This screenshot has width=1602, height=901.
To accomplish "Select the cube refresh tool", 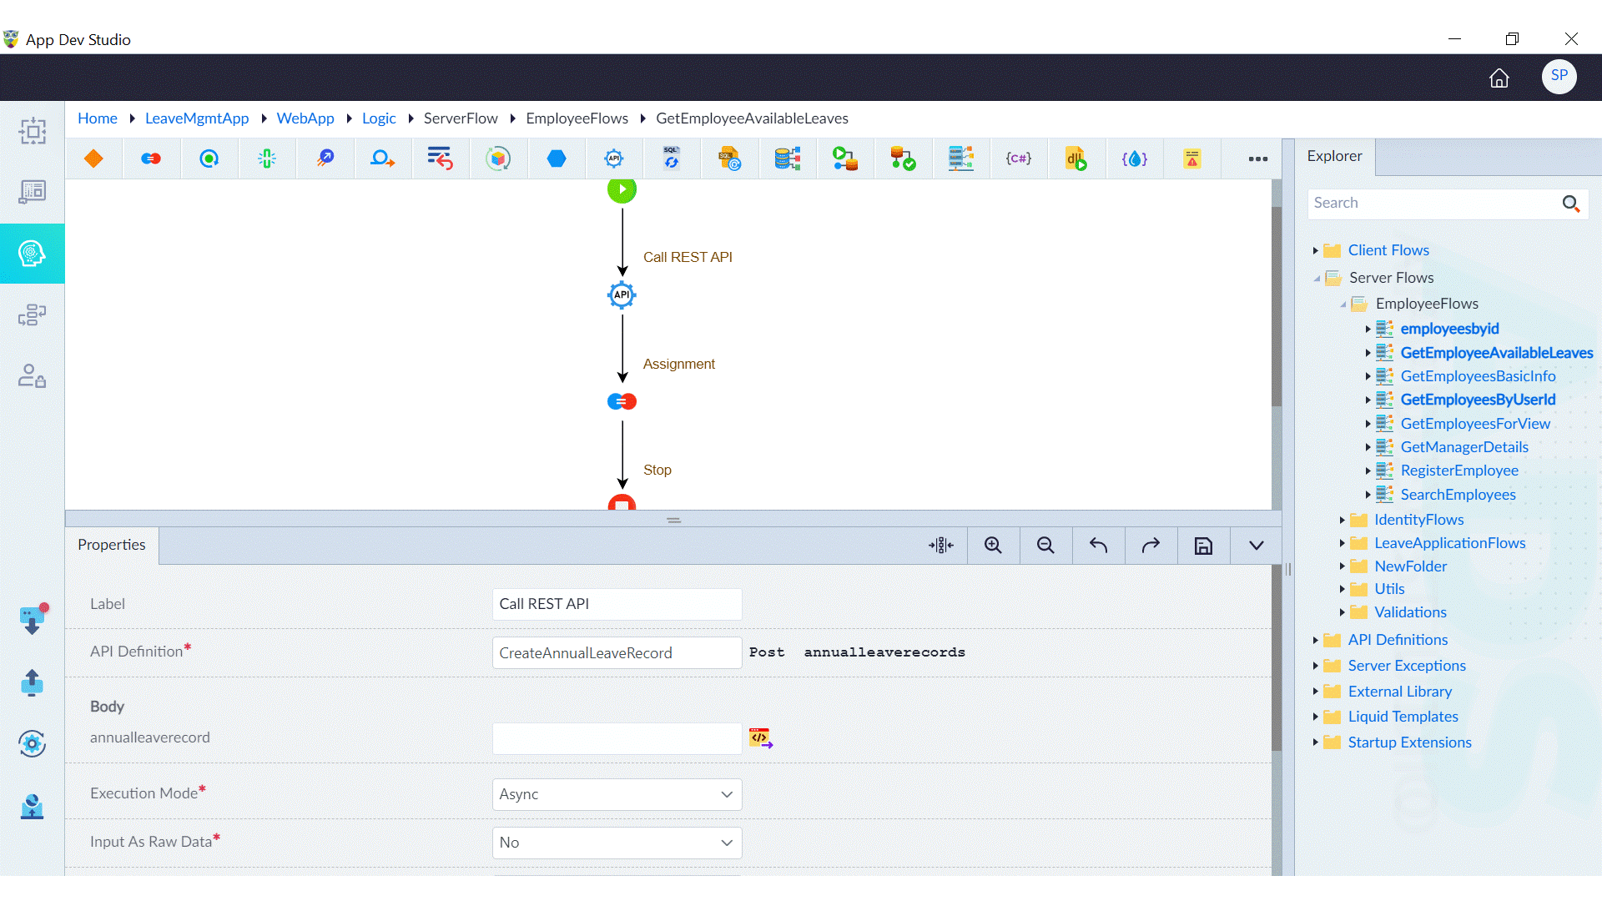I will click(498, 159).
